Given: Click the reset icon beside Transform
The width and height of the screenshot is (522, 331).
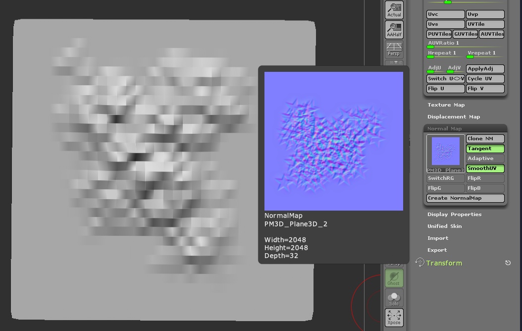Looking at the screenshot, I should [x=508, y=263].
